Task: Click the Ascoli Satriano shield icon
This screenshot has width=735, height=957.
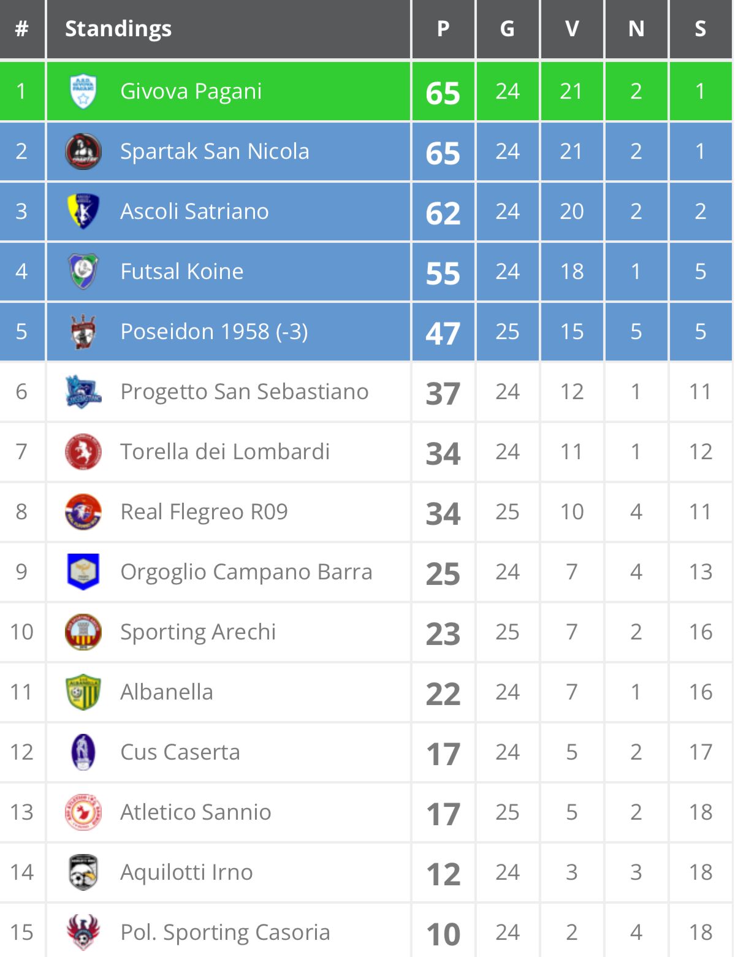Action: (x=83, y=212)
